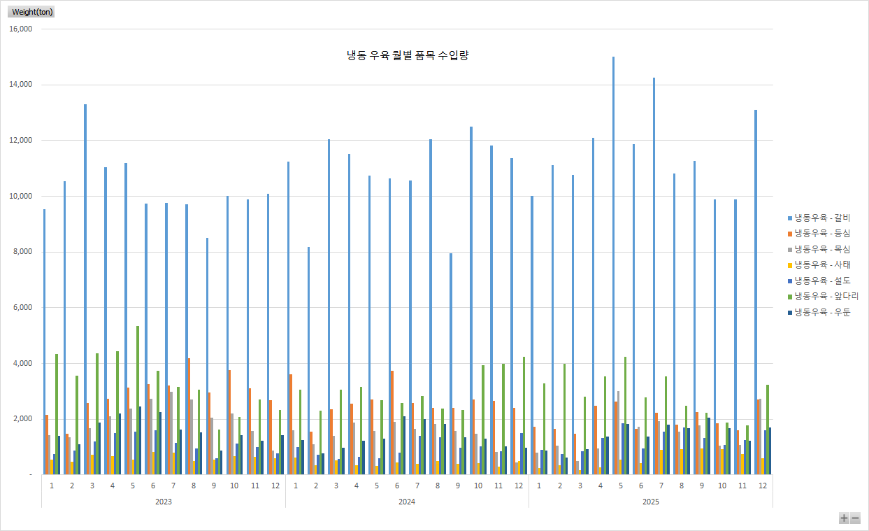The height and width of the screenshot is (531, 869).
Task: Click the green 앞다리 bar for May 2023
Action: coord(138,400)
